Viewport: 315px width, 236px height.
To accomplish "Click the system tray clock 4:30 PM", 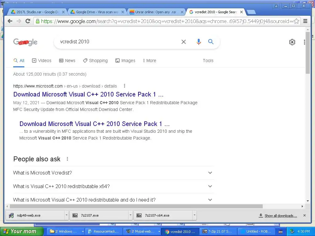I will (x=304, y=231).
